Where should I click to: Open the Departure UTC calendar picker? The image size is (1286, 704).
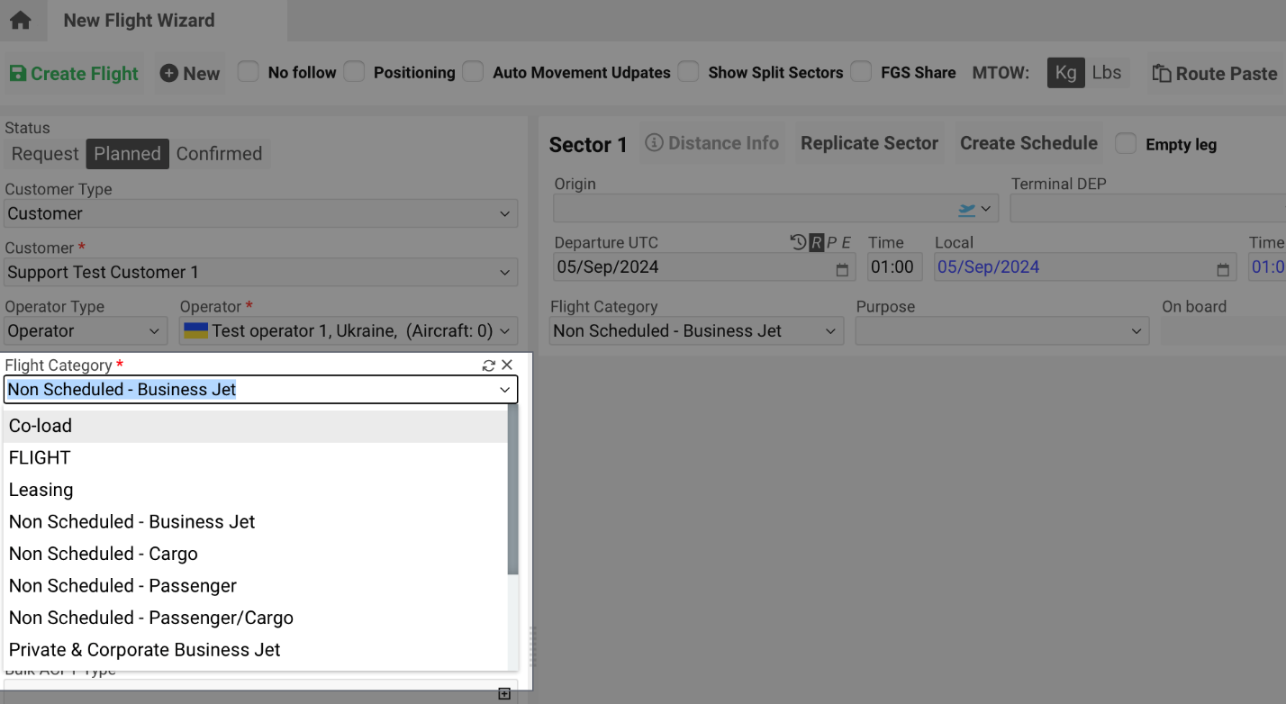pos(840,267)
